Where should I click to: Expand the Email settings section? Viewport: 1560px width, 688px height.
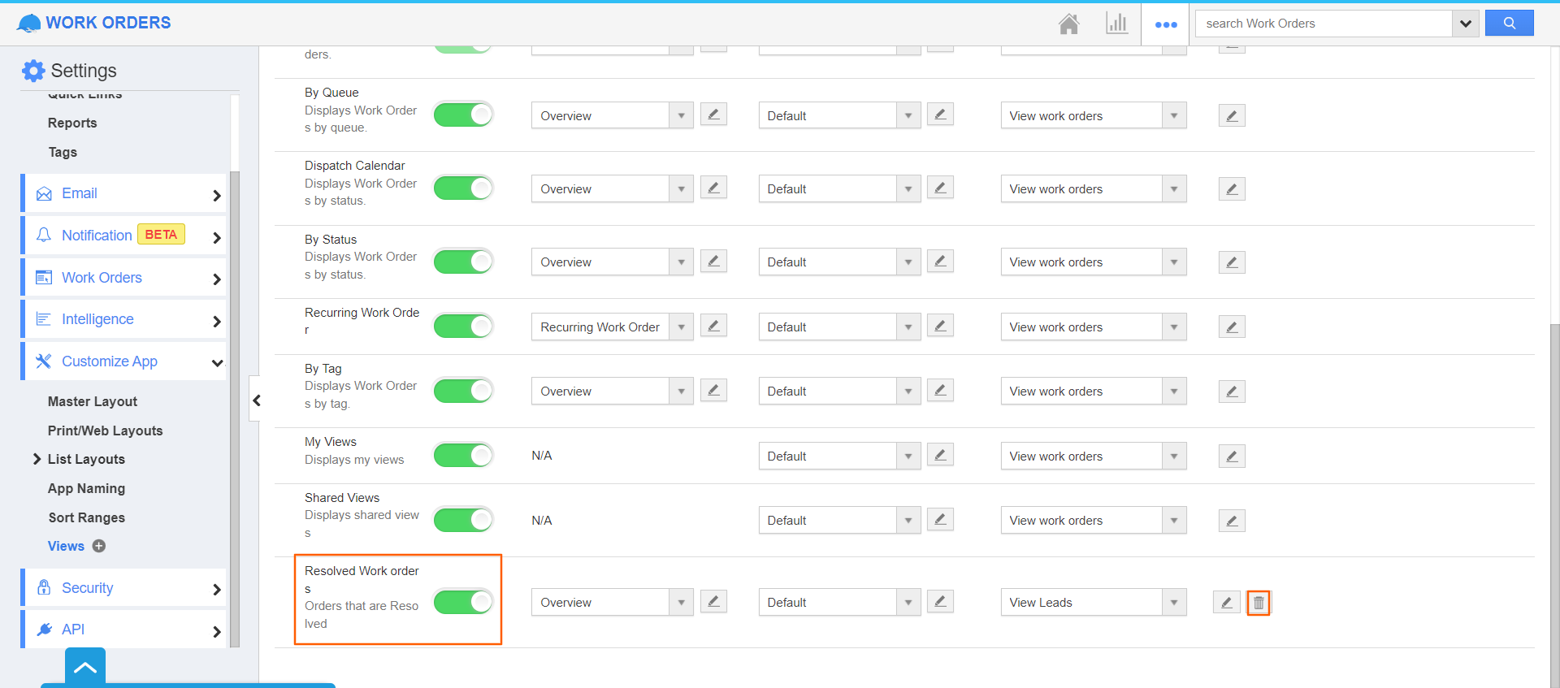123,193
